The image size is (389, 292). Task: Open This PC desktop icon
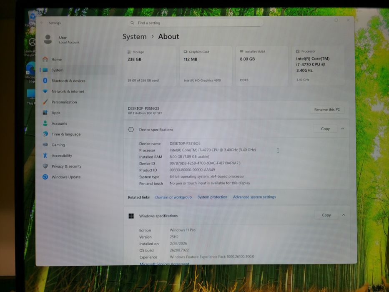click(x=31, y=97)
